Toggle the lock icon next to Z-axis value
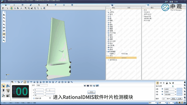This screenshot has width=187, height=105. 162,94
